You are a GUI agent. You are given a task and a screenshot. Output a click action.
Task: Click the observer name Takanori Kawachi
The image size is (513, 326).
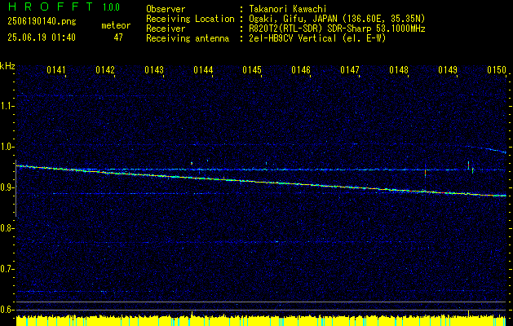(288, 9)
